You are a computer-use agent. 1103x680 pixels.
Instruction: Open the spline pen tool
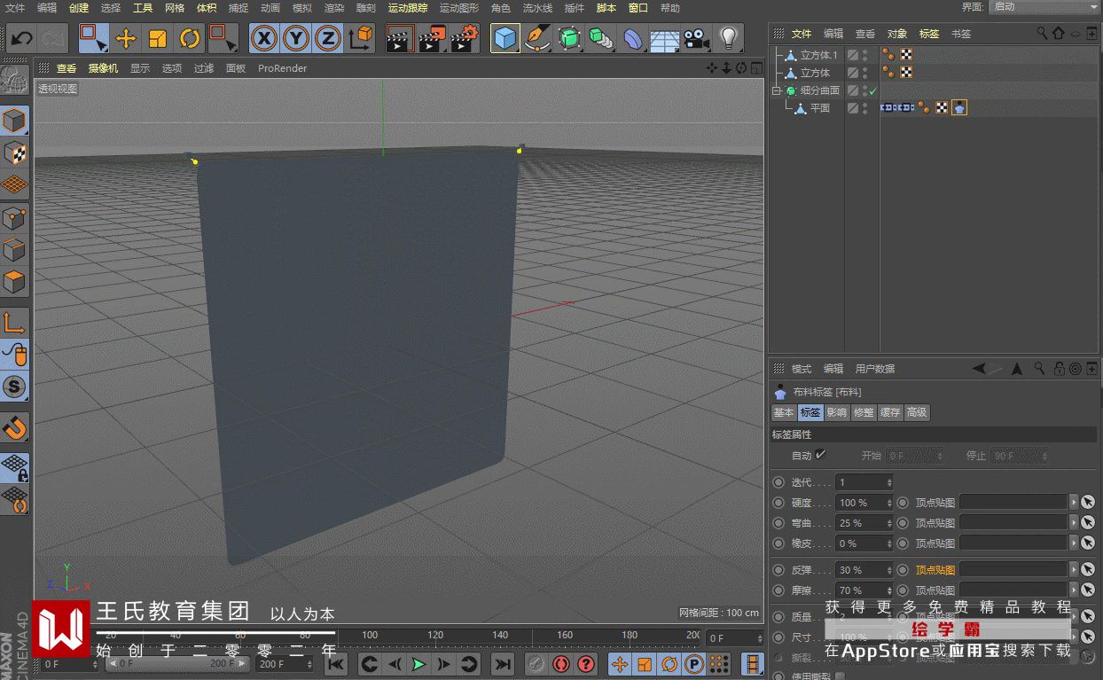click(536, 38)
